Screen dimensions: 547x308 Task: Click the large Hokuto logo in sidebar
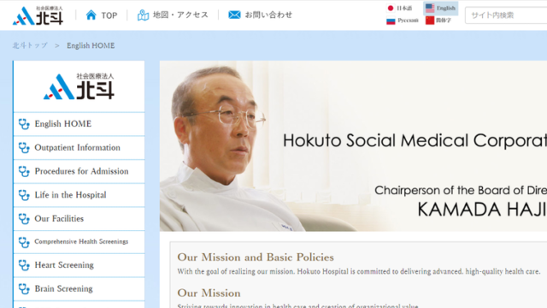pos(79,86)
